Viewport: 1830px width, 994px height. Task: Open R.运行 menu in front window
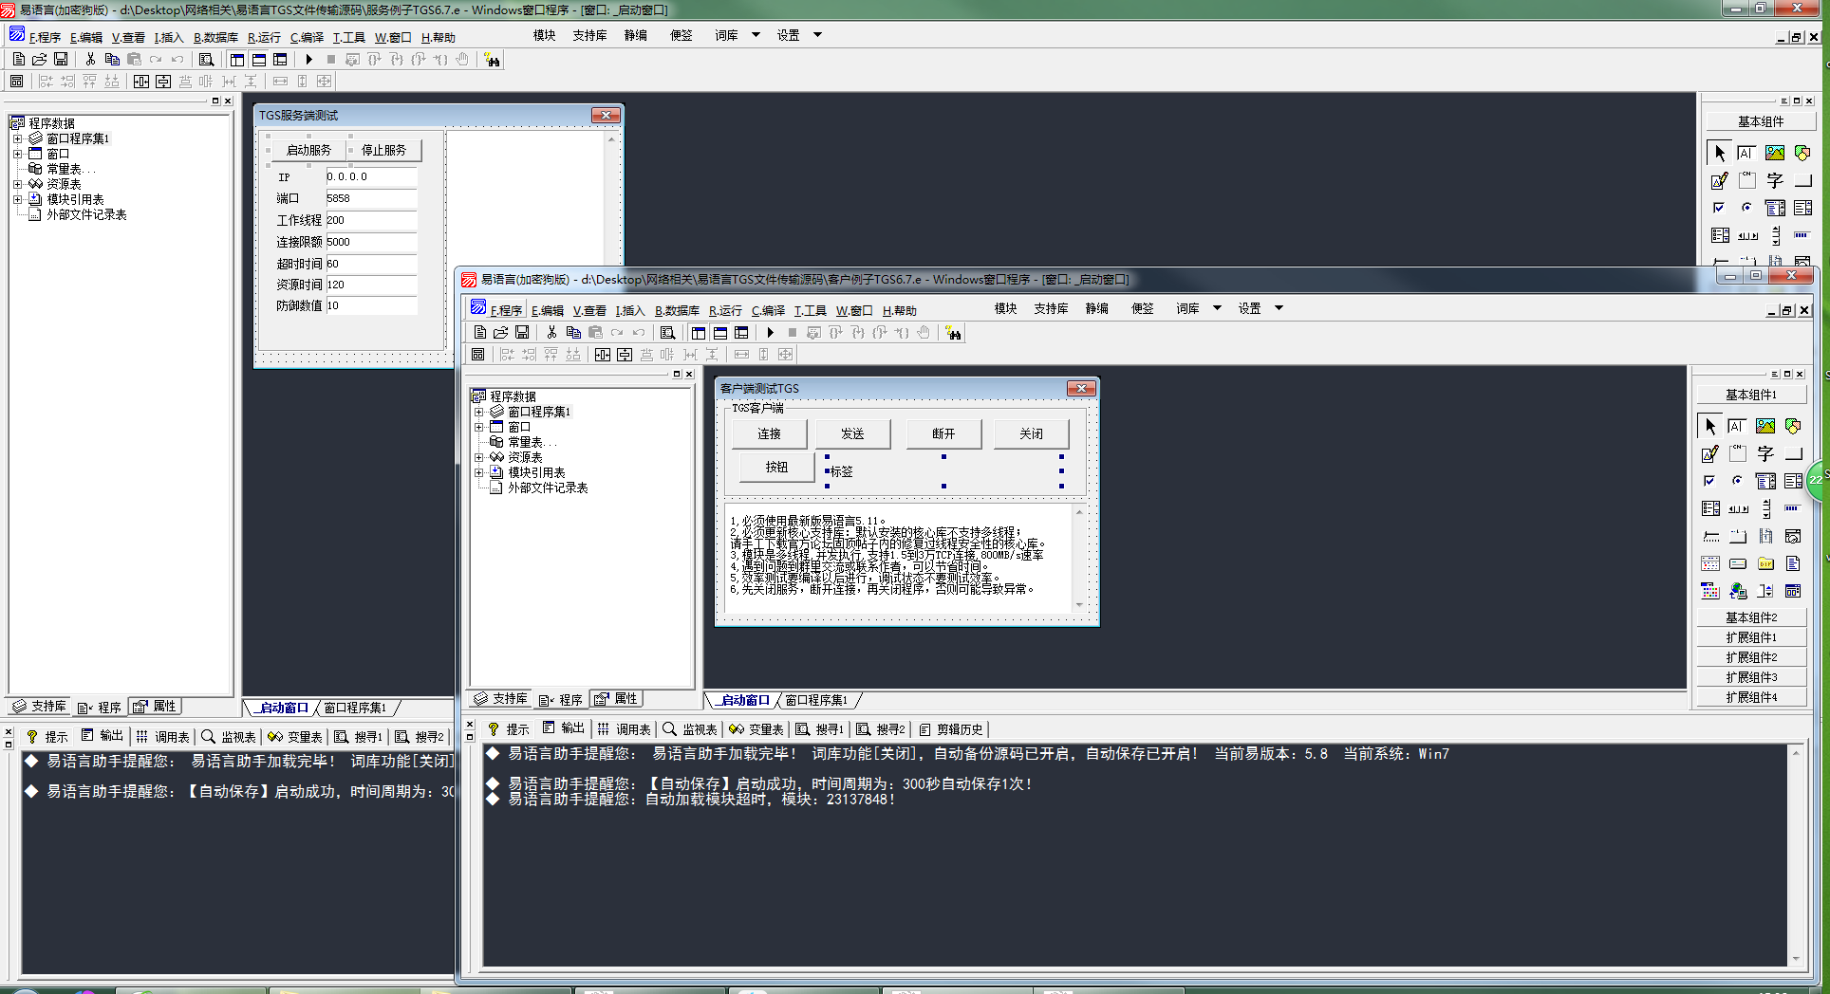[725, 310]
